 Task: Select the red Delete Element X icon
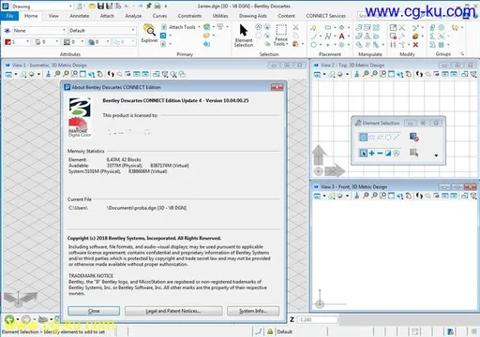[415, 45]
